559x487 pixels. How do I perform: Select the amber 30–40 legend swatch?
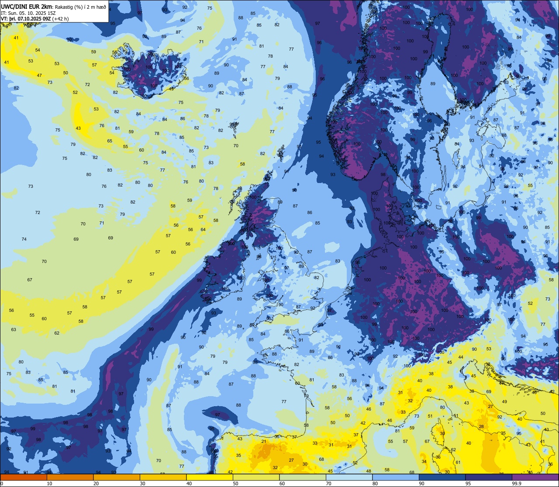(x=163, y=477)
